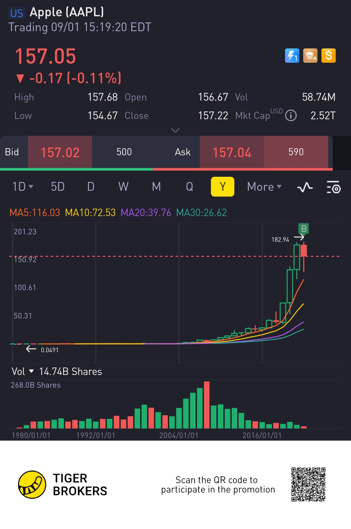Tap the Ask price 157.04
The image size is (351, 529).
[232, 152]
